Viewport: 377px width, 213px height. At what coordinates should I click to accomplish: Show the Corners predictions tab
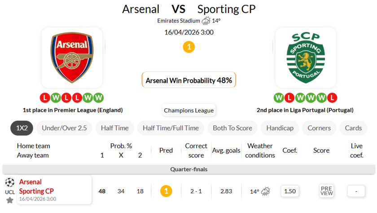coord(319,128)
